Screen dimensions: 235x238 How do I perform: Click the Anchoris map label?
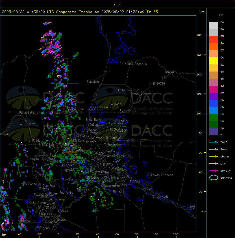pyautogui.click(x=66, y=192)
